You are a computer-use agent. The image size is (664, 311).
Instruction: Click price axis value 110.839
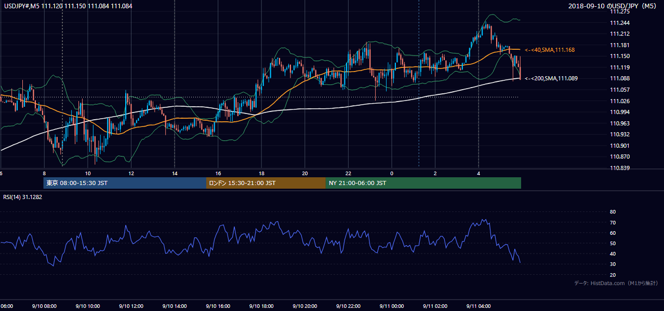tap(620, 168)
